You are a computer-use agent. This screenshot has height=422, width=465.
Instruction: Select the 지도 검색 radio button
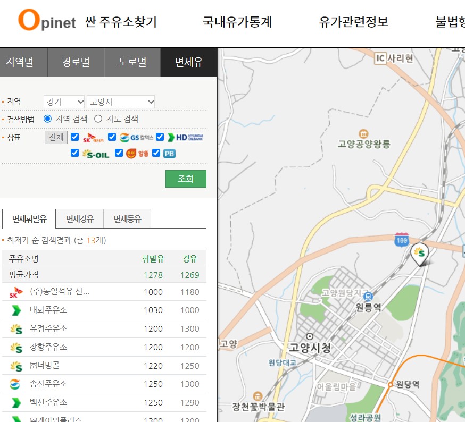tap(98, 119)
